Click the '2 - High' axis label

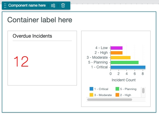[x=101, y=53]
